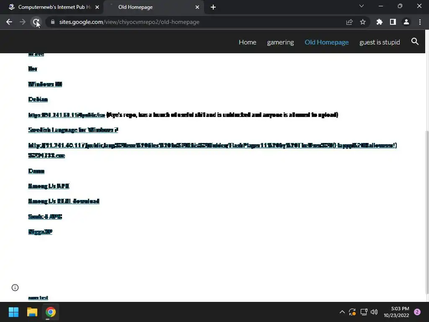This screenshot has width=429, height=322.
Task: Switch to Computernewb's Internet Pub tab
Action: (x=52, y=7)
